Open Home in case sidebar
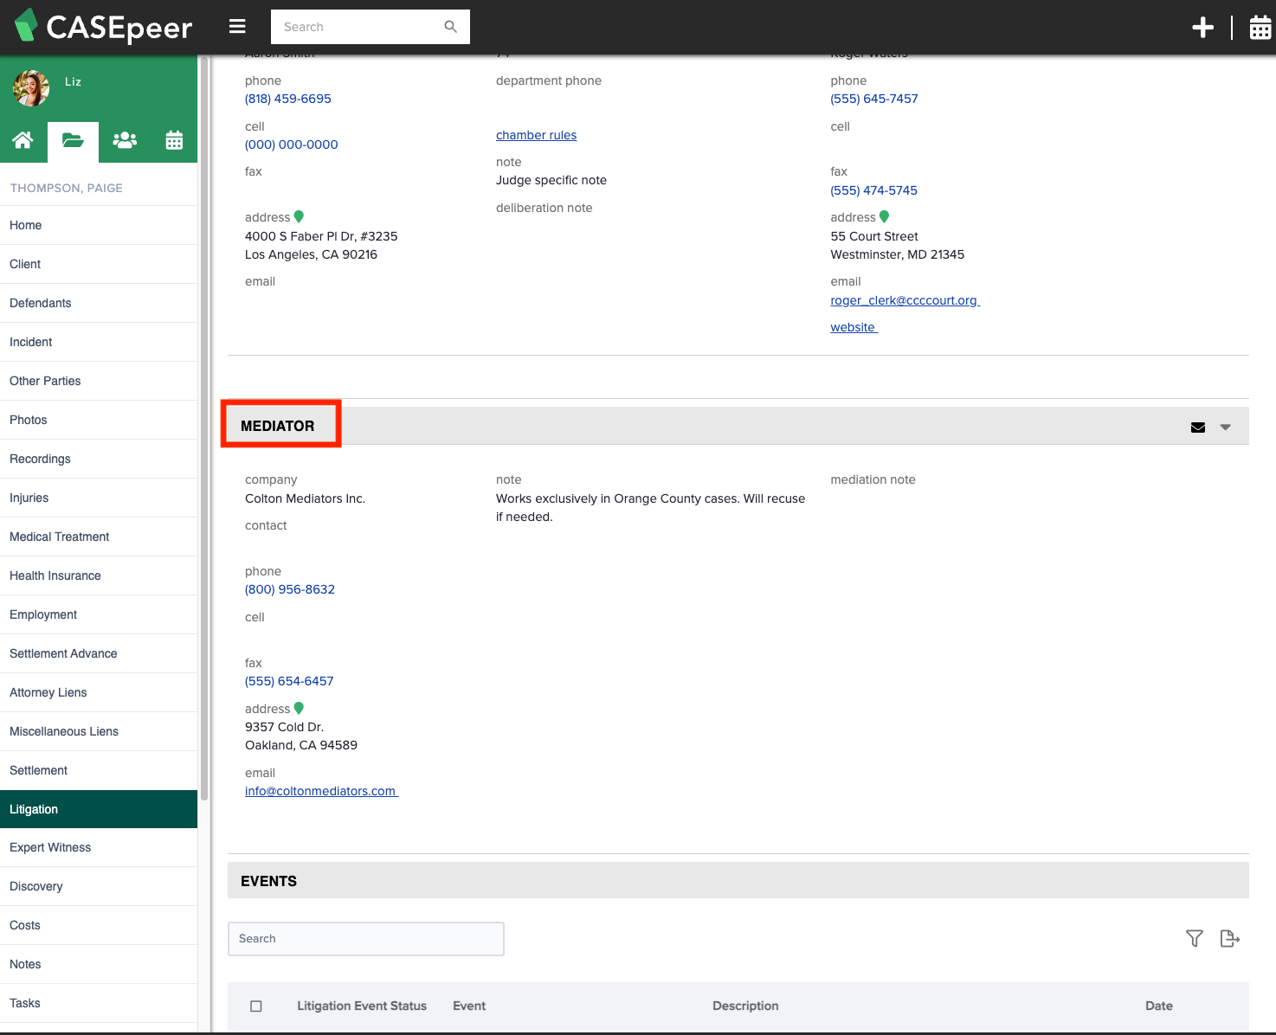 (x=99, y=225)
